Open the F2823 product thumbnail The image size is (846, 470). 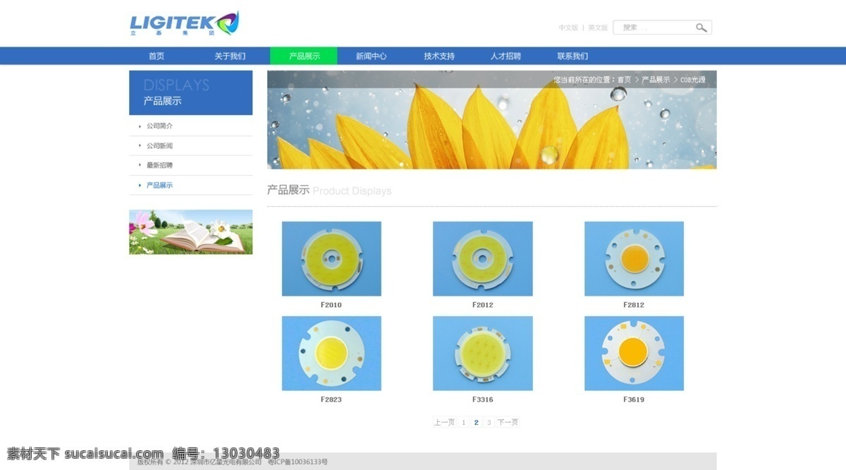pyautogui.click(x=331, y=354)
